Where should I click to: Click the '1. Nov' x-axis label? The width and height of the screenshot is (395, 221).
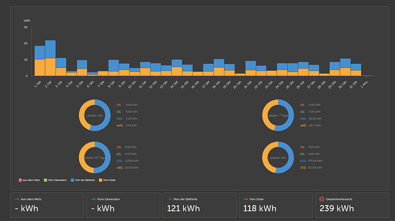364,84
